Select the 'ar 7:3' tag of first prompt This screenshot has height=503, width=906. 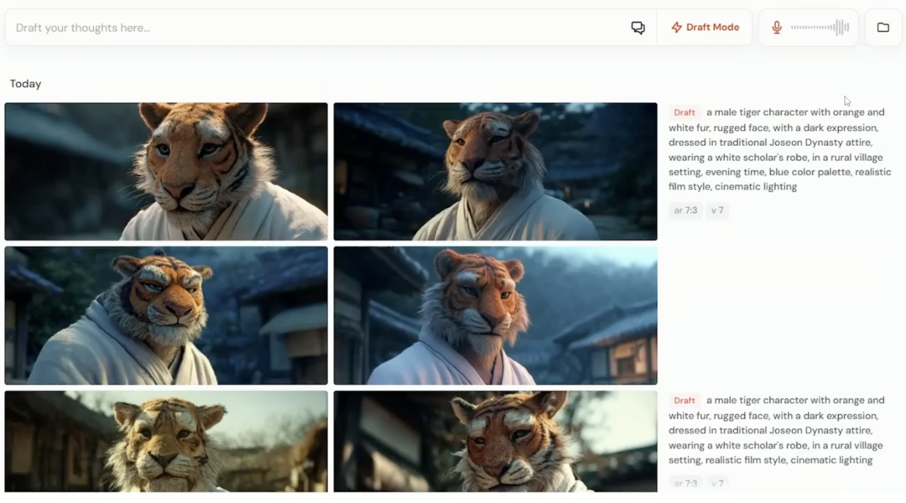pyautogui.click(x=685, y=210)
